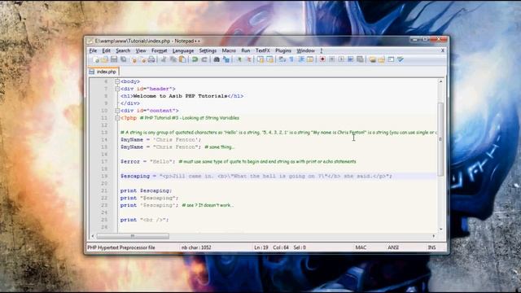521x293 pixels.
Task: Click the Open file toolbar icon
Action: pos(105,59)
